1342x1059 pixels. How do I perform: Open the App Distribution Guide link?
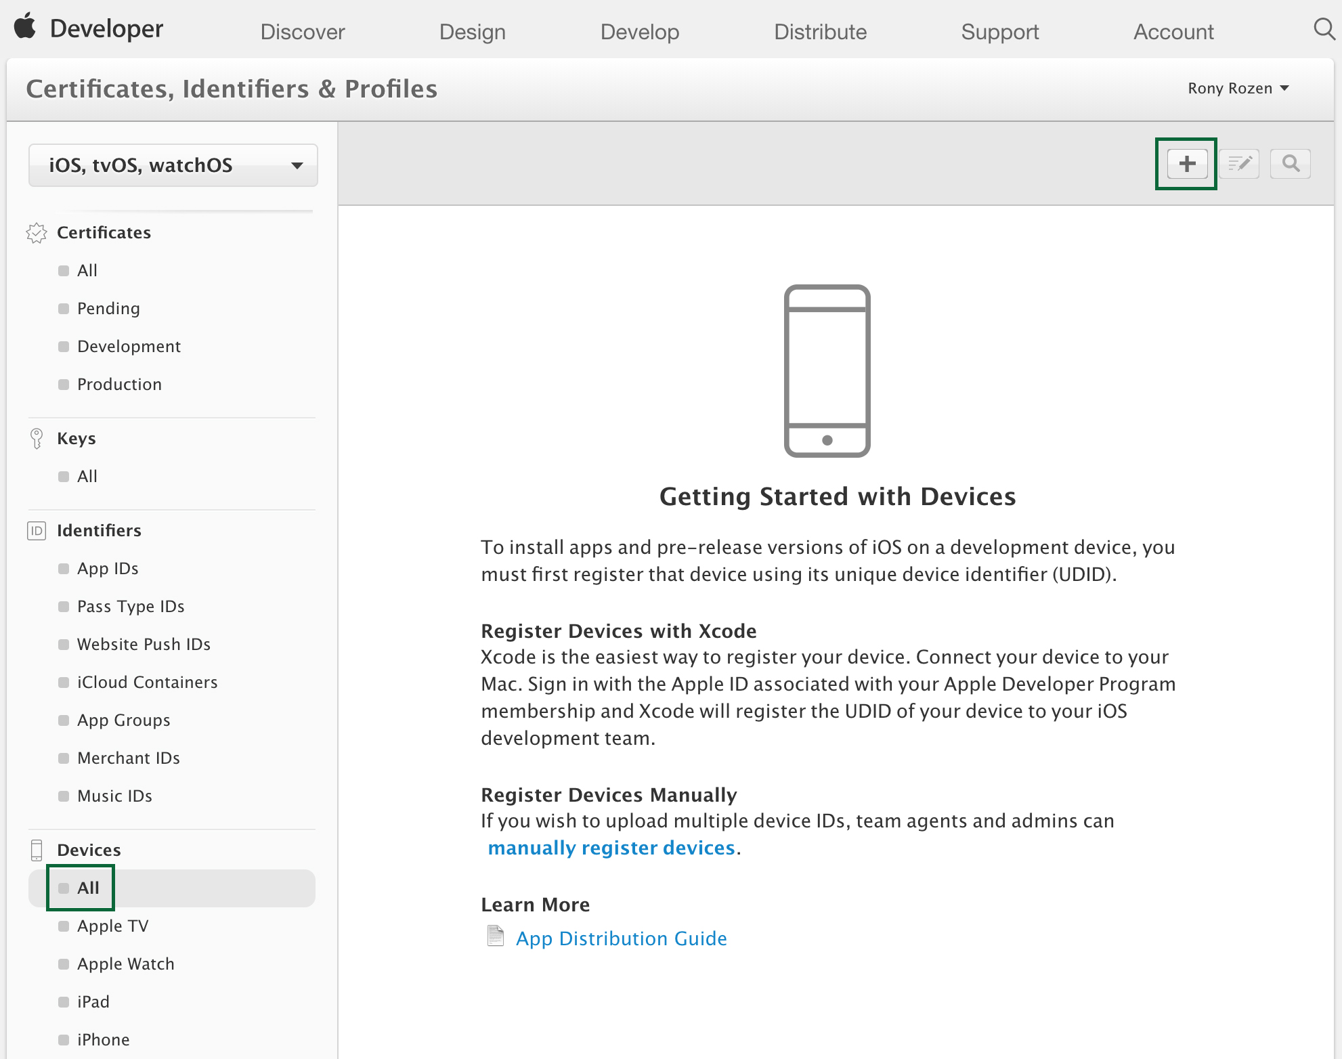tap(621, 938)
